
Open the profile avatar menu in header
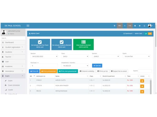pyautogui.click(x=150, y=26)
